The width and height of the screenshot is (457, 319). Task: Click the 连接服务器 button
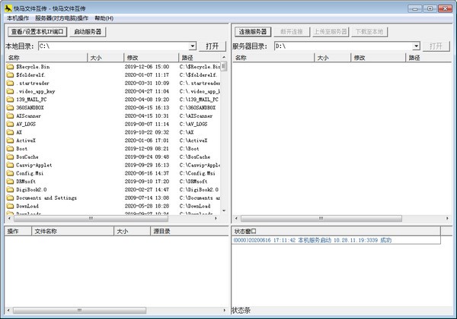point(253,32)
